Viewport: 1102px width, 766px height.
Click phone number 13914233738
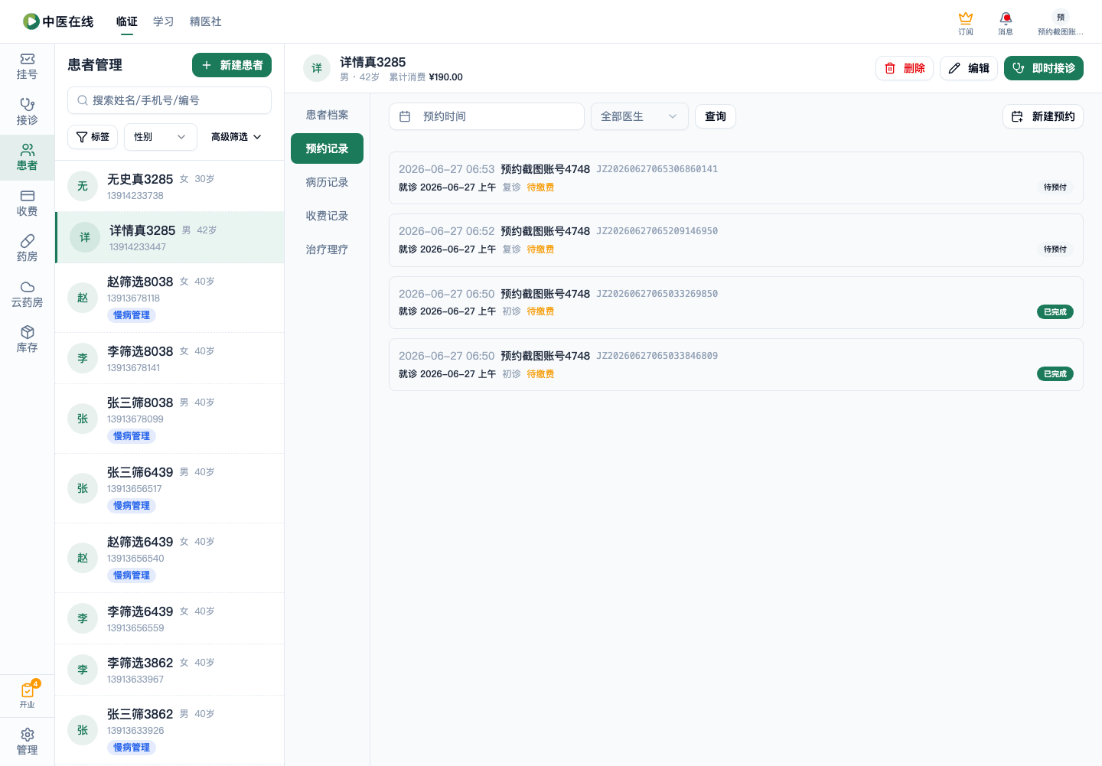click(135, 196)
